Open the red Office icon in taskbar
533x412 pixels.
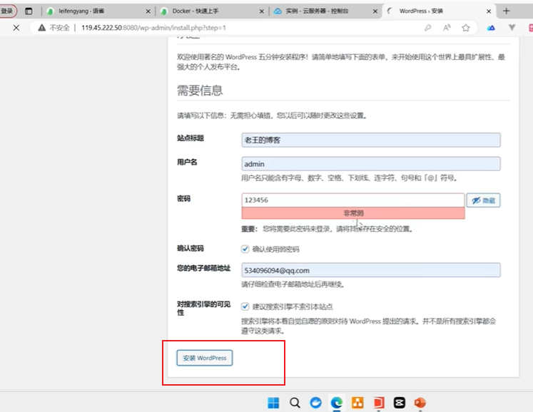(x=378, y=403)
